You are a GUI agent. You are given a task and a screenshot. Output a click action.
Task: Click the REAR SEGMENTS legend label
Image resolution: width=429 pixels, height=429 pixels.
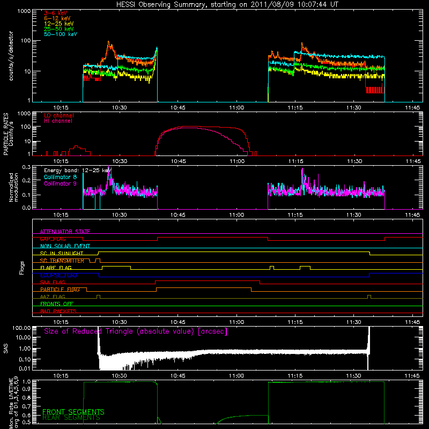pyautogui.click(x=71, y=418)
